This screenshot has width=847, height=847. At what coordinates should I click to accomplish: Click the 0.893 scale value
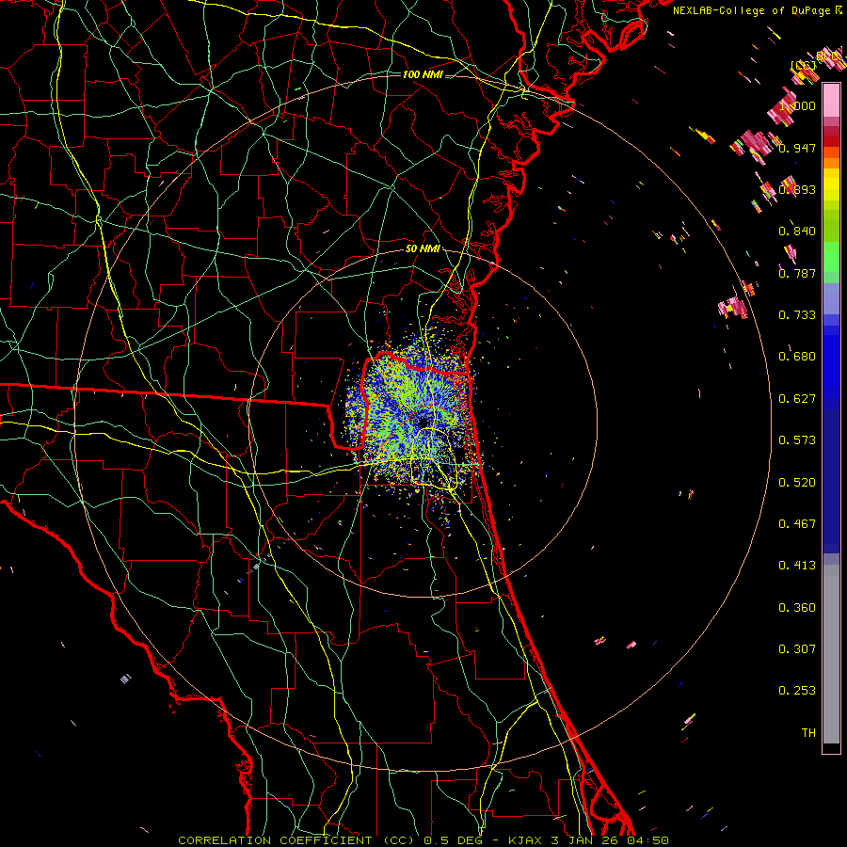(x=797, y=189)
